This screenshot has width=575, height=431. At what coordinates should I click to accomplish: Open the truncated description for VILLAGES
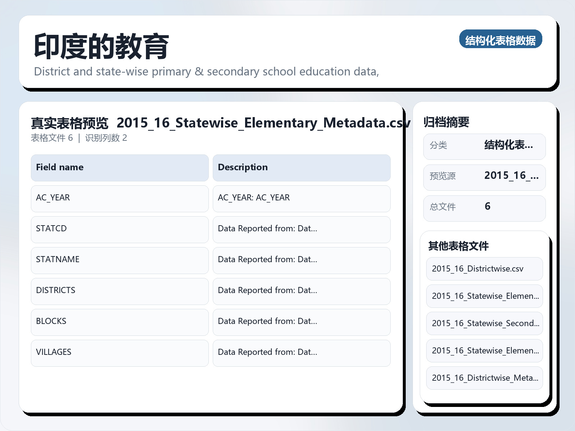[301, 353]
